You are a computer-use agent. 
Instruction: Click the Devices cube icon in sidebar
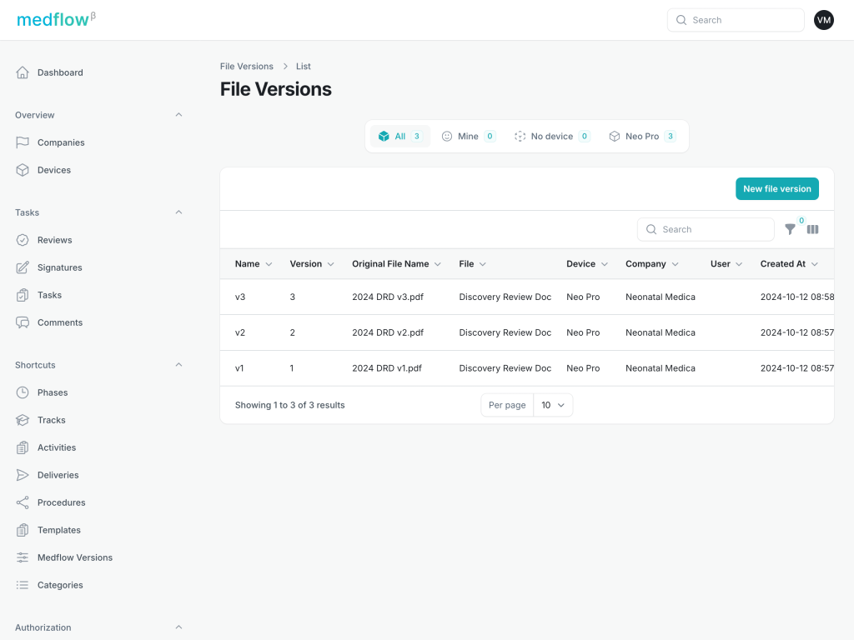point(23,170)
